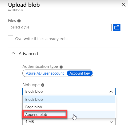Click the Upload blob title
The width and height of the screenshot is (128, 129).
pyautogui.click(x=24, y=5)
